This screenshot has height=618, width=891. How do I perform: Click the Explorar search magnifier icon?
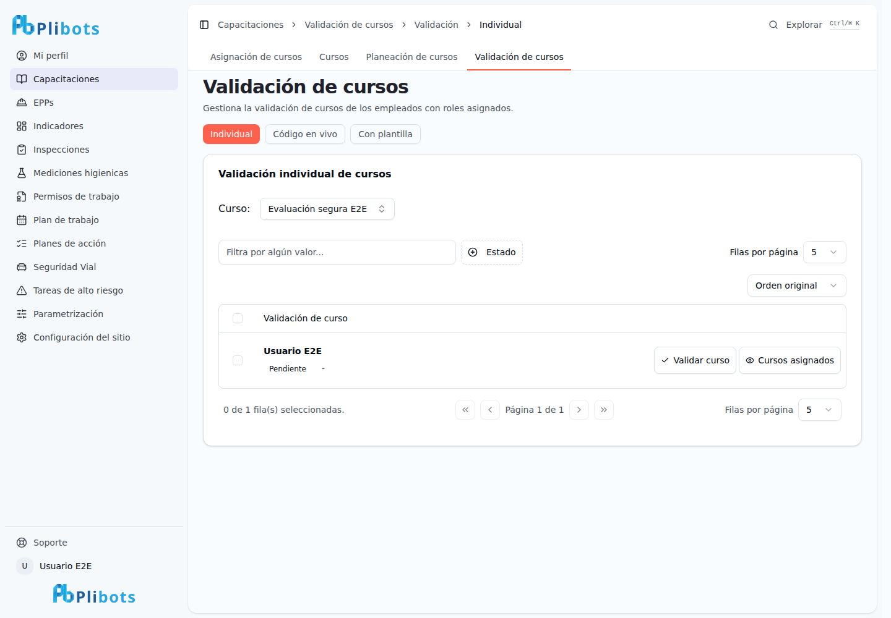(773, 25)
